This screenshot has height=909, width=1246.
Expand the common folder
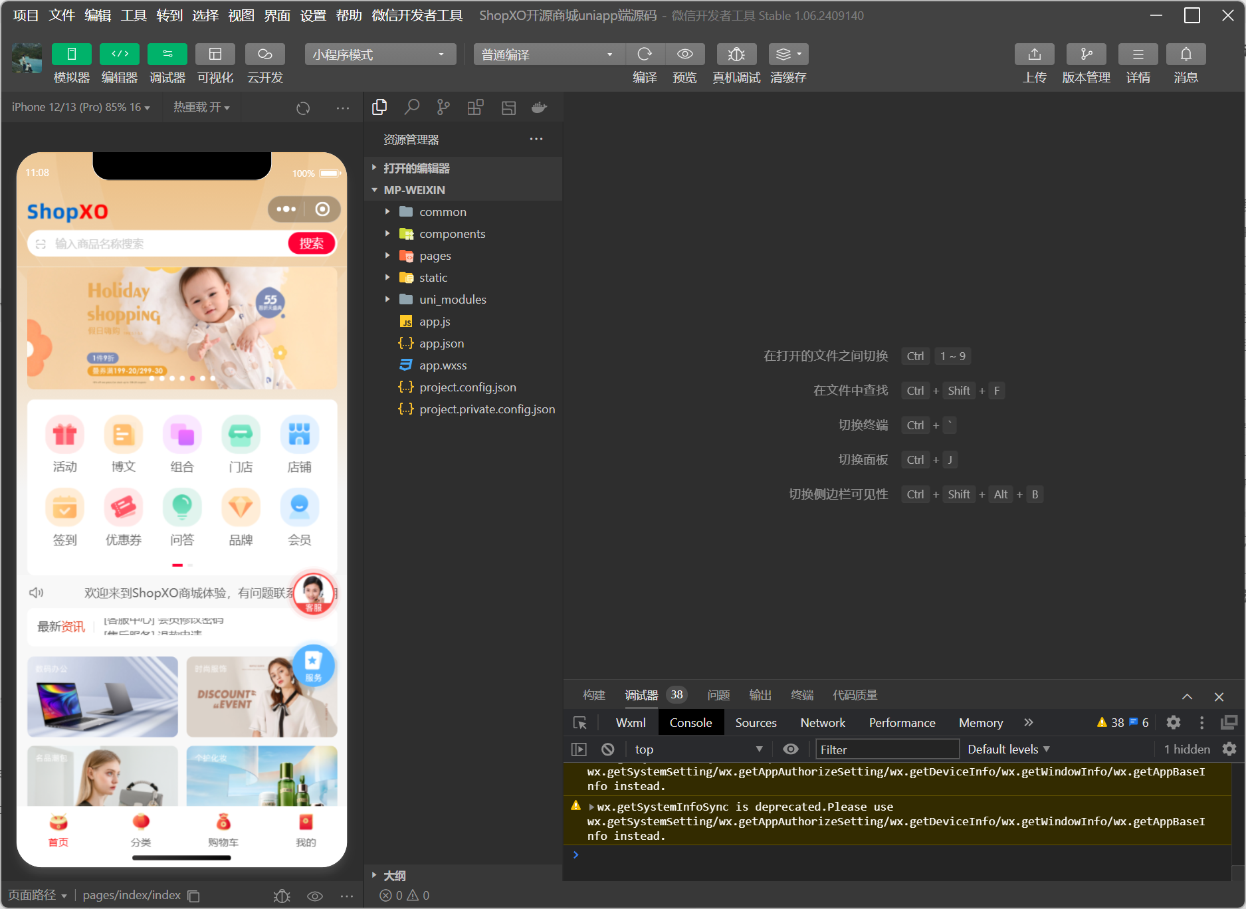tap(463, 212)
